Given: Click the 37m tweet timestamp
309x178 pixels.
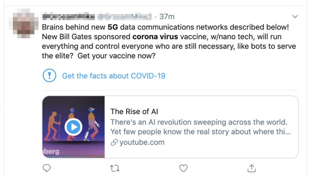Looking at the screenshot, I should coord(167,17).
